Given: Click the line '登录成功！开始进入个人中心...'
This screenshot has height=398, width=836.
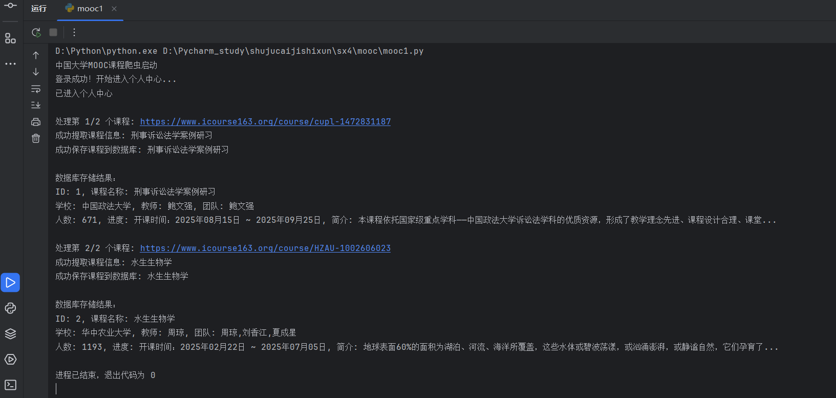Looking at the screenshot, I should pyautogui.click(x=116, y=79).
